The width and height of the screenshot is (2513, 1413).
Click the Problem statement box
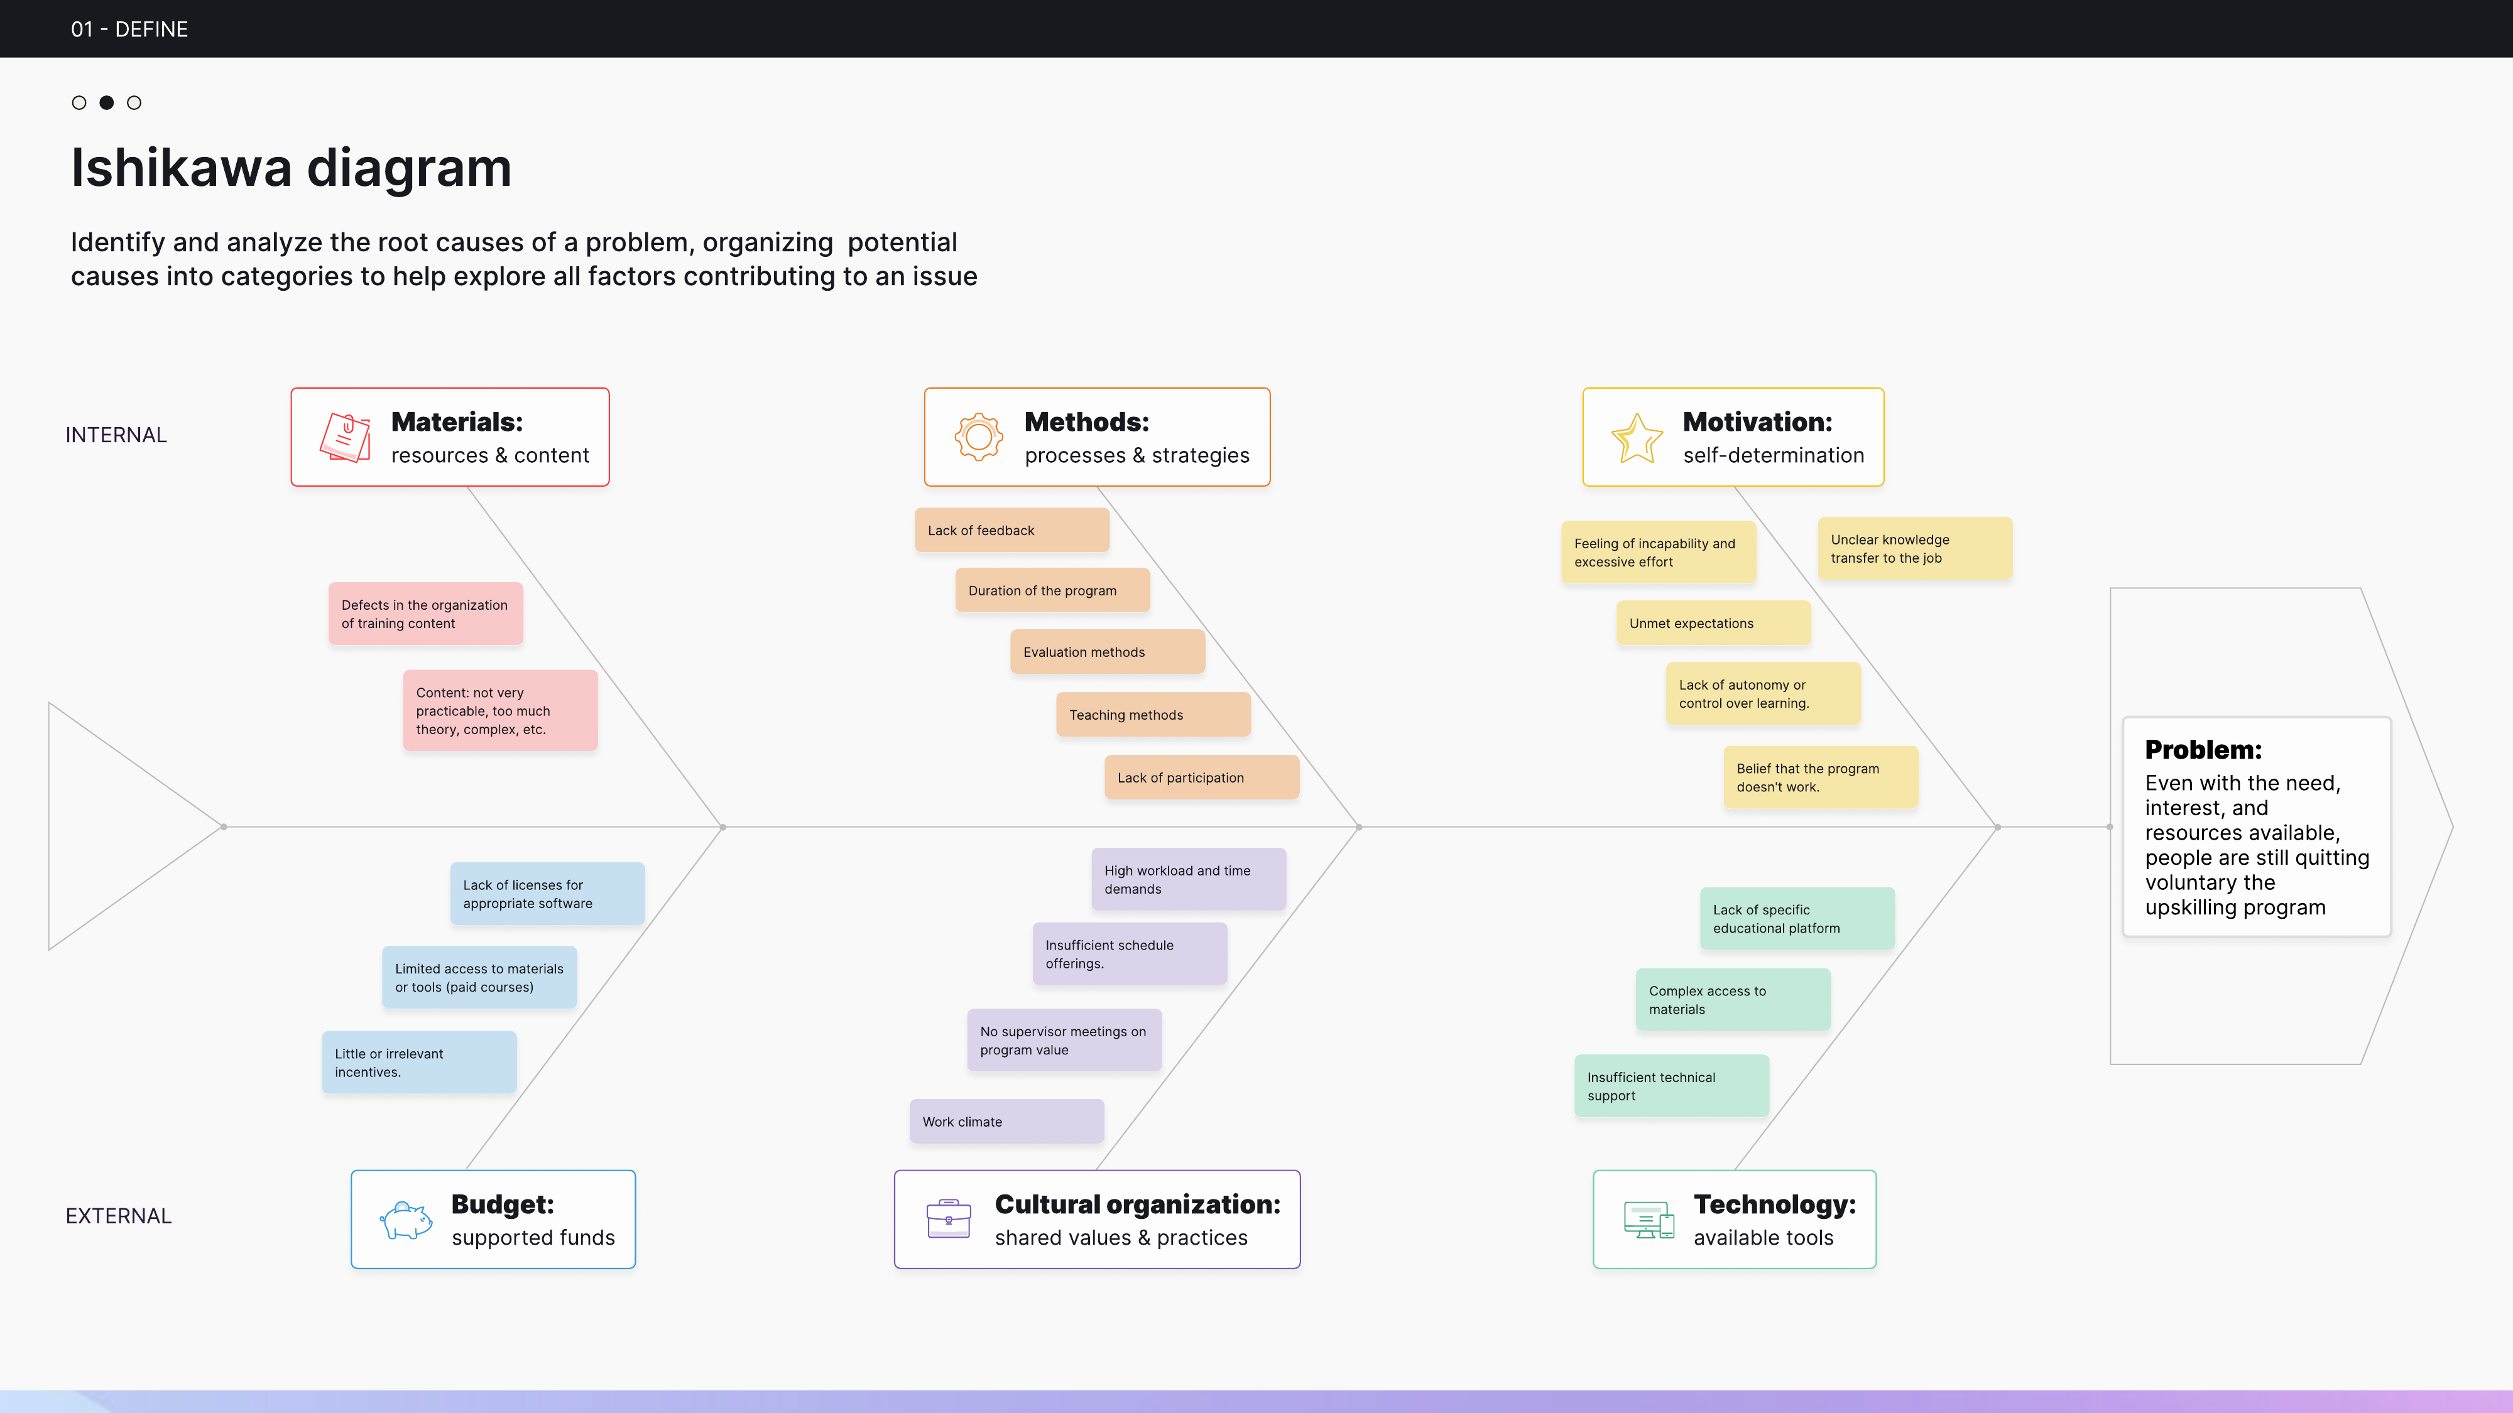(x=2257, y=827)
